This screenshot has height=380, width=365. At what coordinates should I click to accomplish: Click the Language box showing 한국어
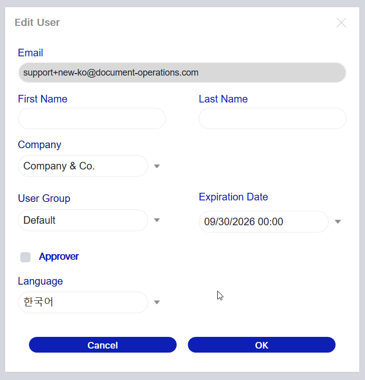(83, 302)
